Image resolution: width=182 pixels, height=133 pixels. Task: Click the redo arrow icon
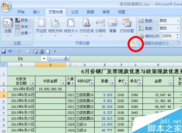point(19,52)
